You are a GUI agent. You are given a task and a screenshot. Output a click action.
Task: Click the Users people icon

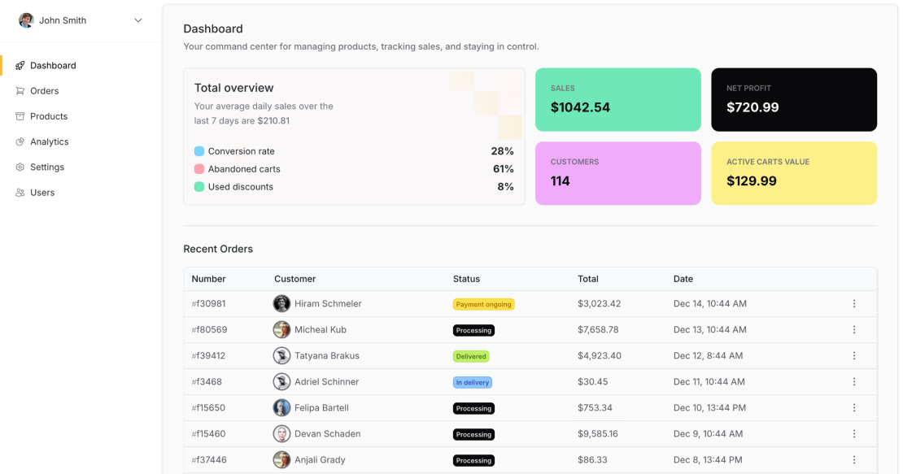pos(20,193)
